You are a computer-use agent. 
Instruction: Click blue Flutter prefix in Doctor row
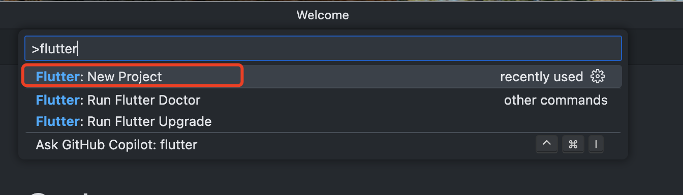(58, 100)
